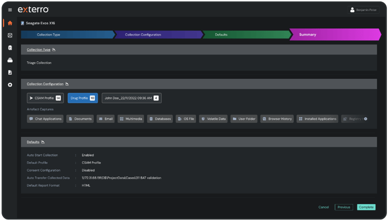
Task: Edit Defaults via edit icon
Action: (43, 142)
